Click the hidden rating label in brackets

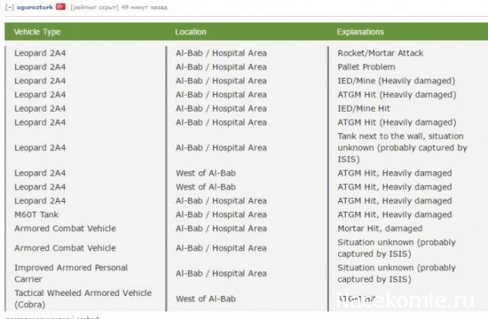click(x=94, y=7)
